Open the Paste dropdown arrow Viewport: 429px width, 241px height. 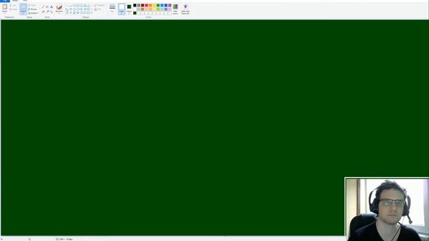tap(5, 13)
